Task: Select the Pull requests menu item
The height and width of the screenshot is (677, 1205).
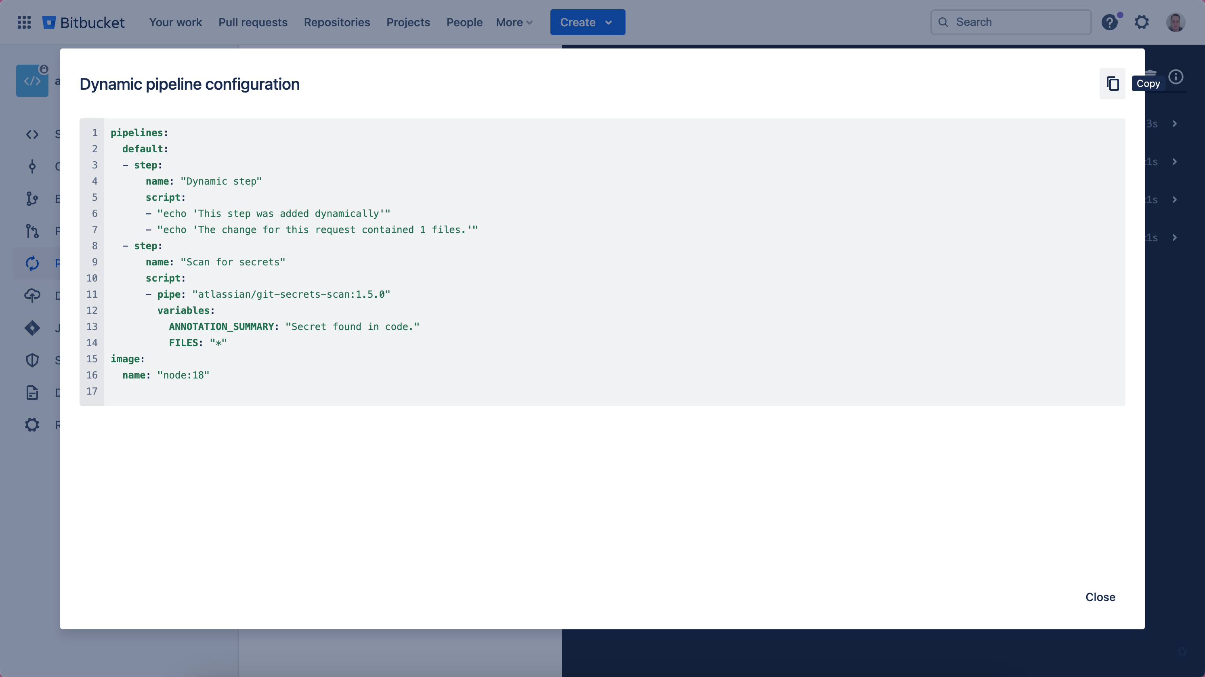Action: (x=252, y=22)
